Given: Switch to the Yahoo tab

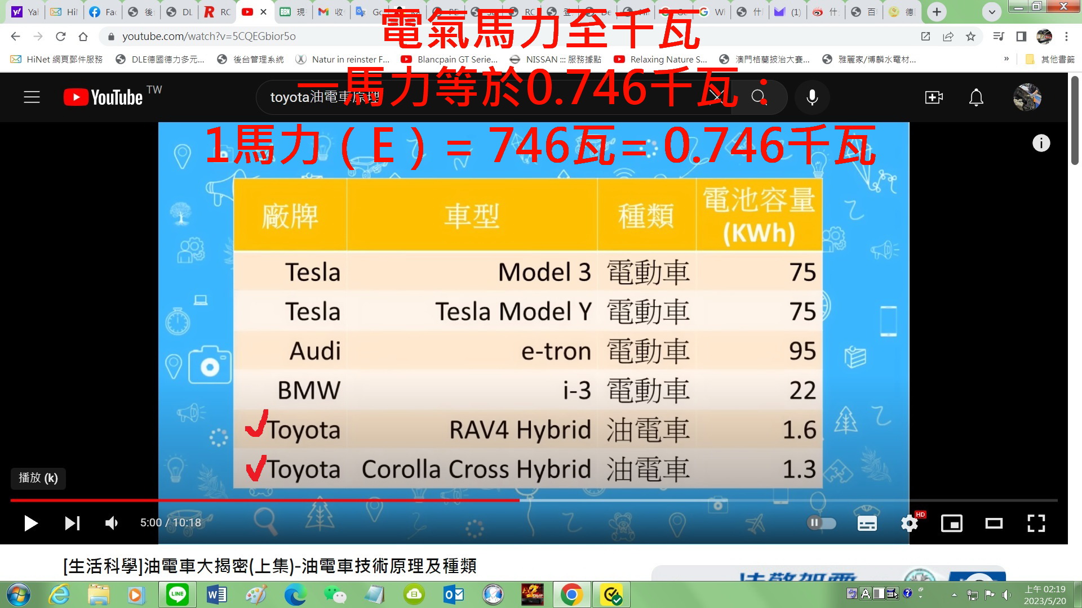Looking at the screenshot, I should tap(25, 12).
